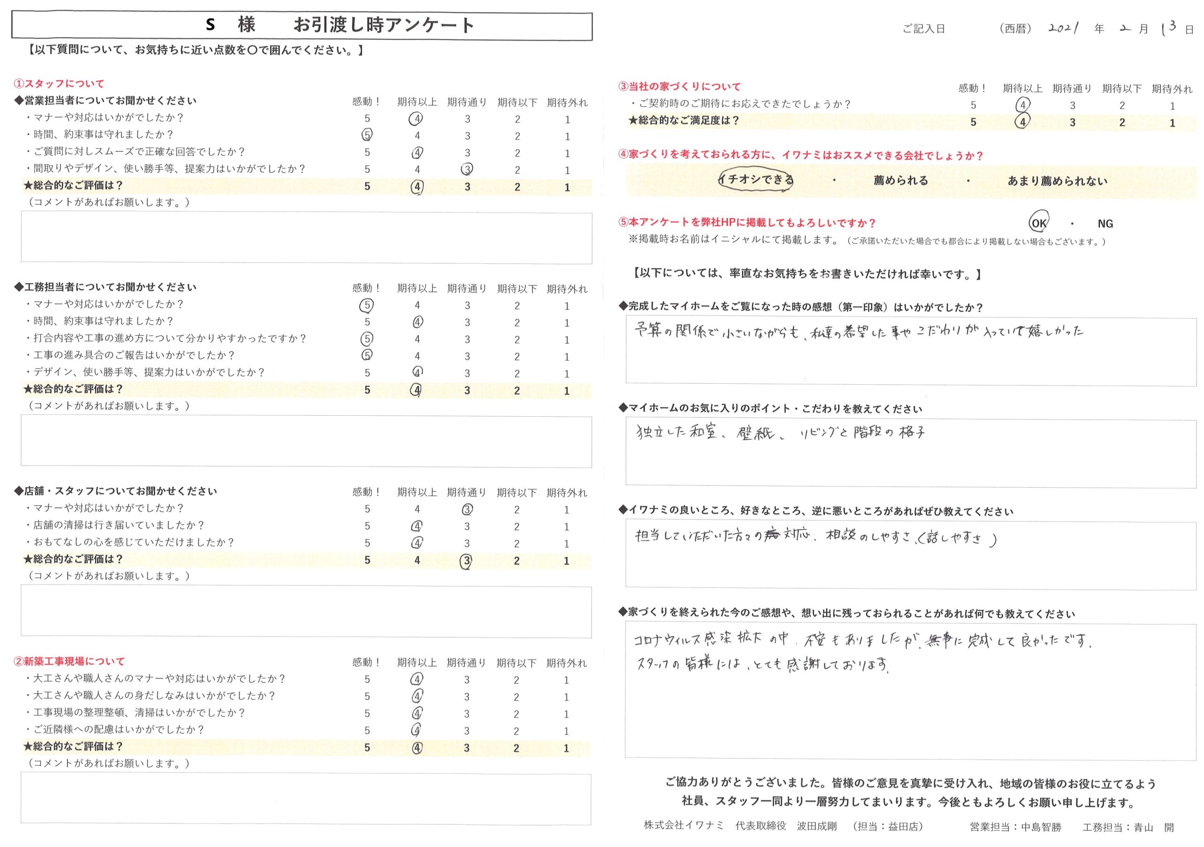Click circled 5 in "打合内容や工事の進め方" row

pyautogui.click(x=367, y=339)
